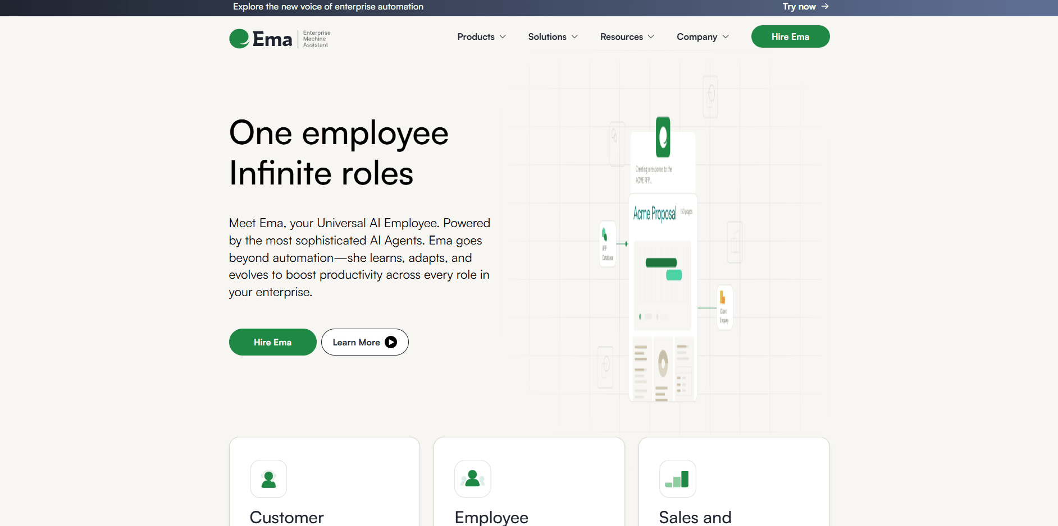Click the Sales bar chart icon

point(677,479)
